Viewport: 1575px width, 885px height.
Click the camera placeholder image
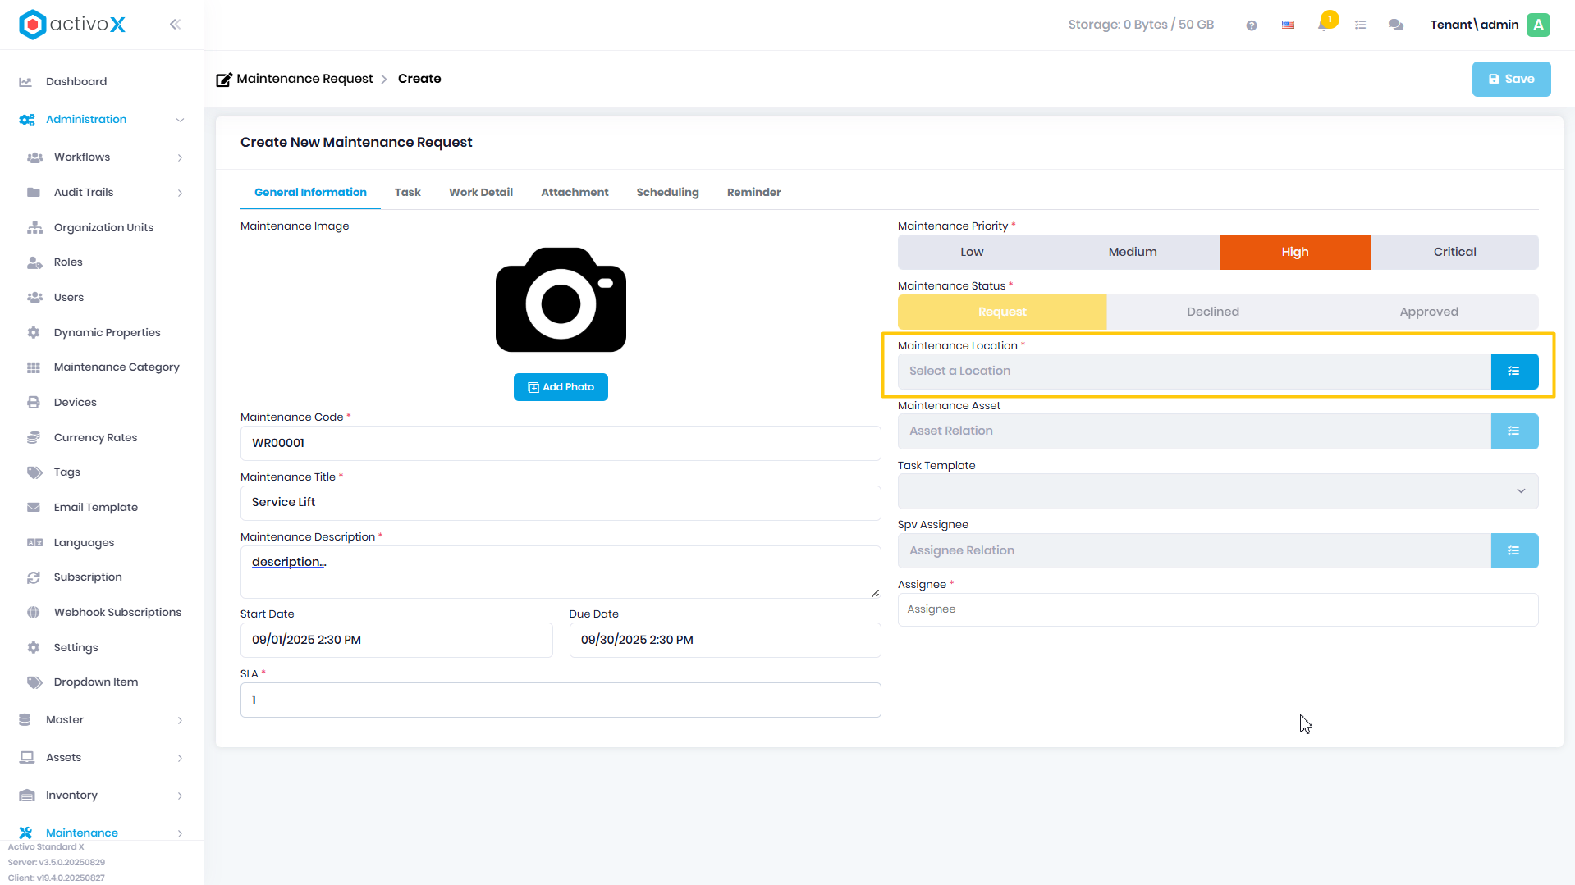[561, 300]
